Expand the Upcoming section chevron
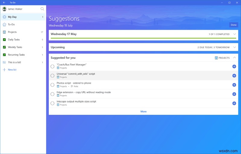The image size is (241, 154). [234, 47]
